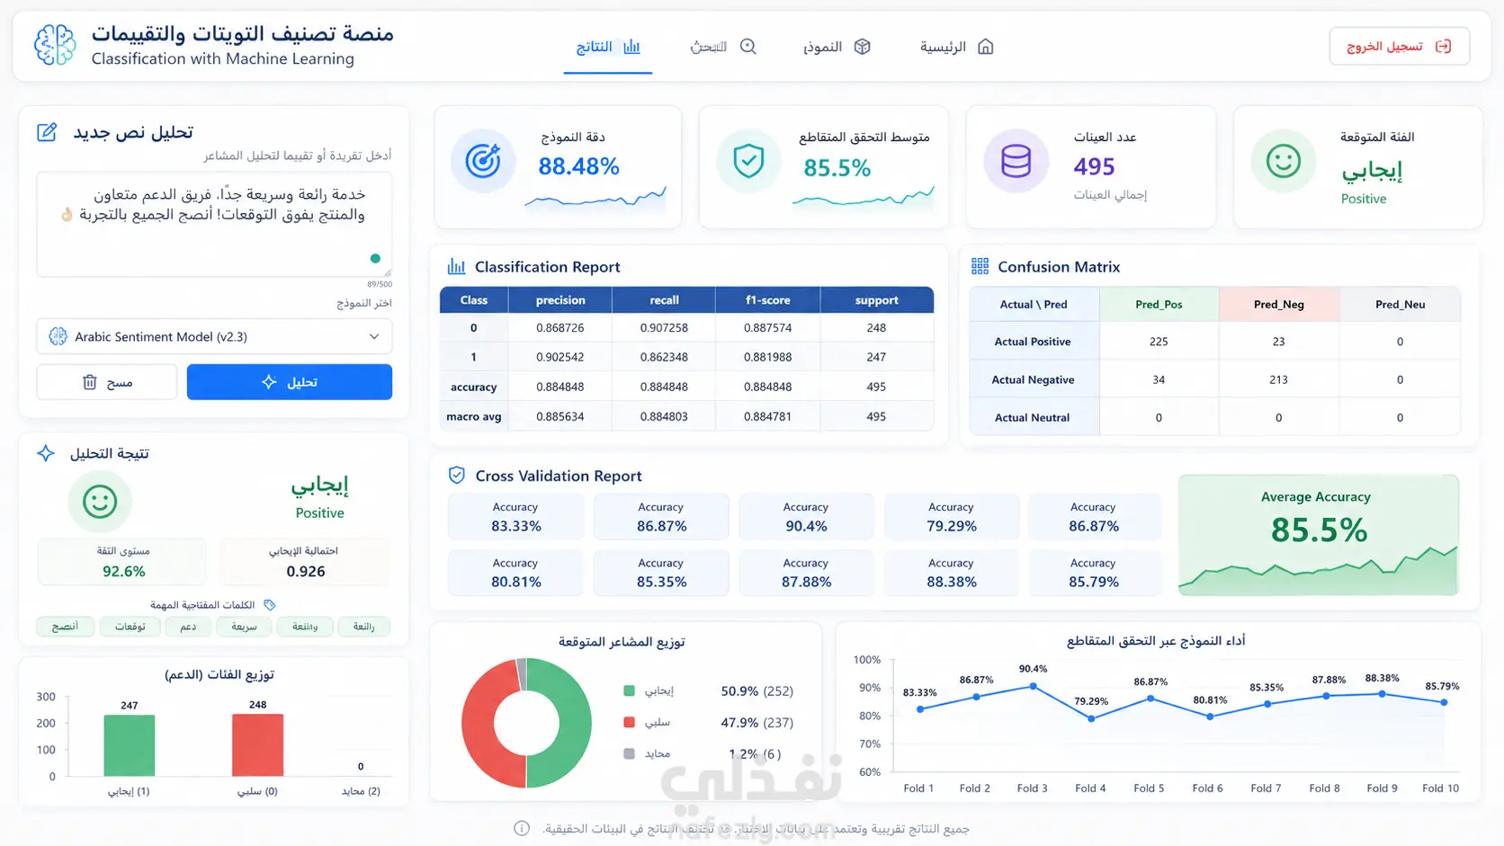
Task: Click the احتمالية الإيجابي 0.926 box
Action: (x=305, y=562)
